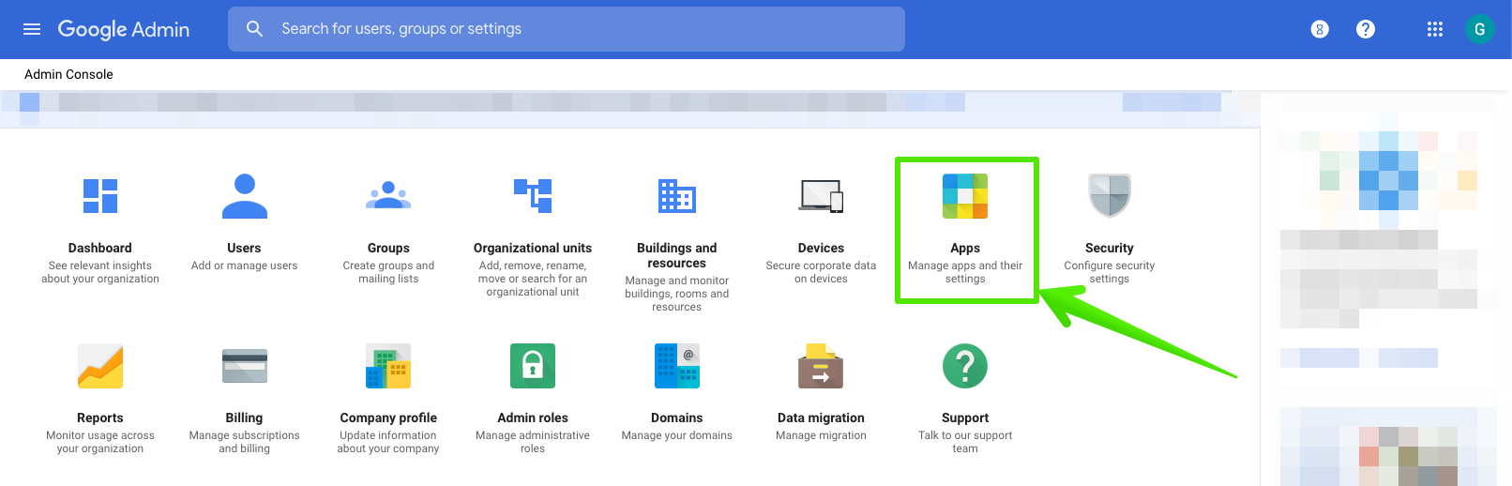Viewport: 1512px width, 486px height.
Task: Click the Reports title label
Action: [100, 418]
